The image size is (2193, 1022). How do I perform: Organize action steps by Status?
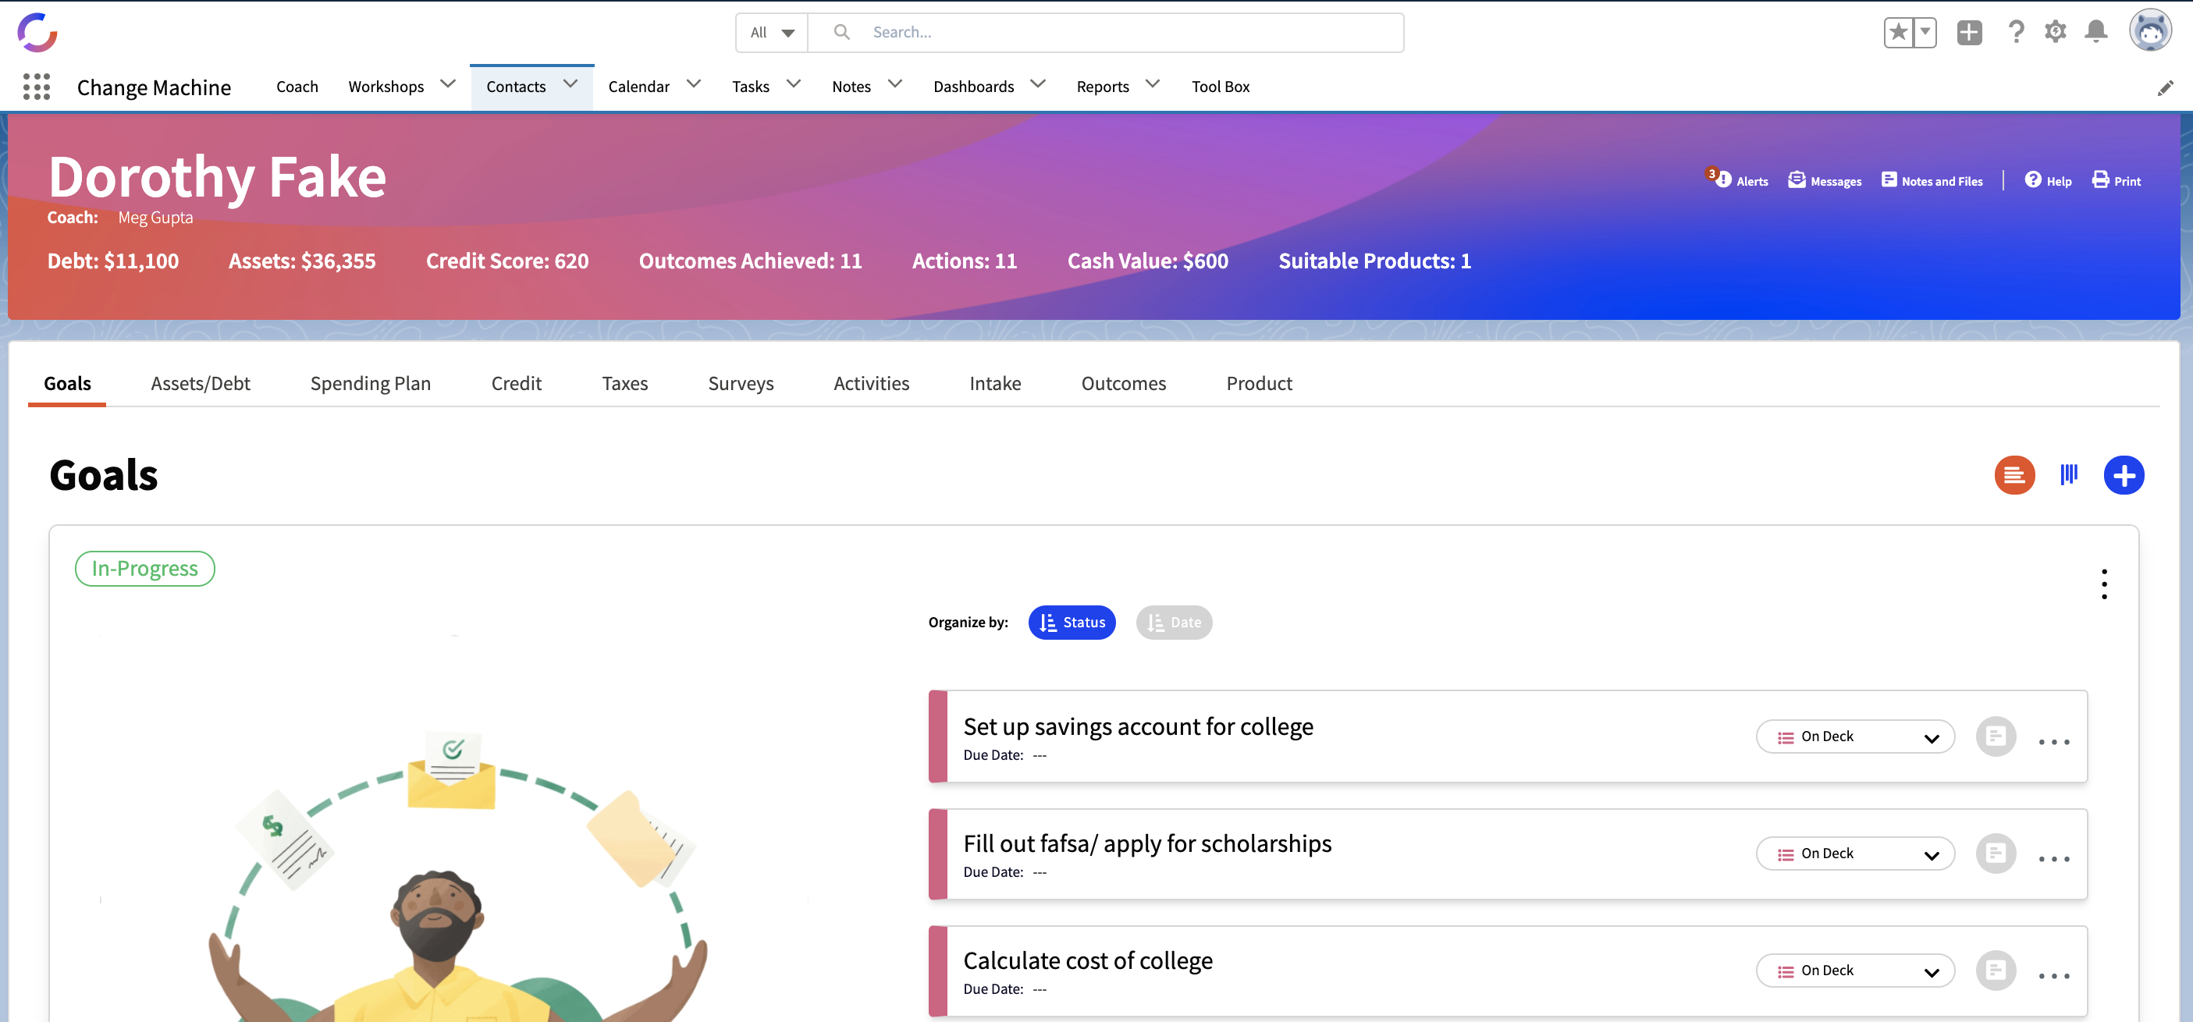(1071, 622)
